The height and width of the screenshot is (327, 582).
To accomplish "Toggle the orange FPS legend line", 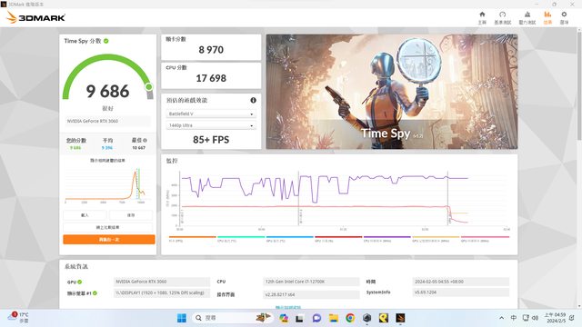I will pyautogui.click(x=192, y=238).
